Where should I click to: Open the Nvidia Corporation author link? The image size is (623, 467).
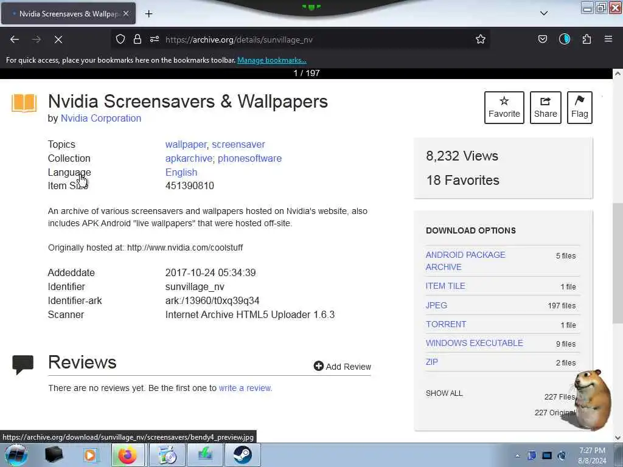pos(101,119)
